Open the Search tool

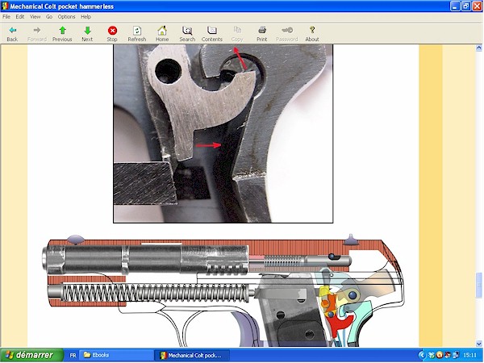click(x=187, y=34)
